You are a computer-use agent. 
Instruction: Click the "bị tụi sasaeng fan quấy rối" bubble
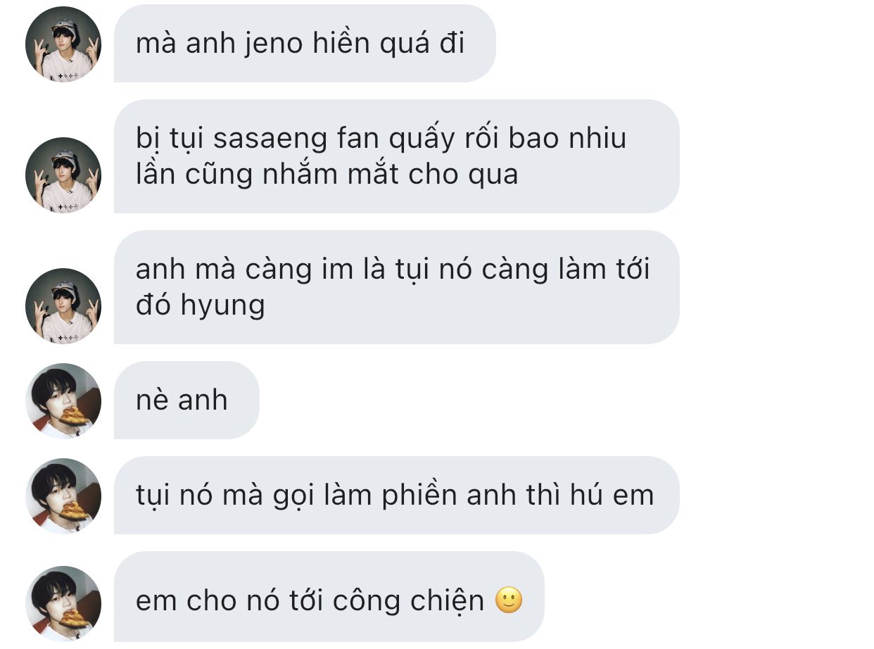[x=397, y=156]
